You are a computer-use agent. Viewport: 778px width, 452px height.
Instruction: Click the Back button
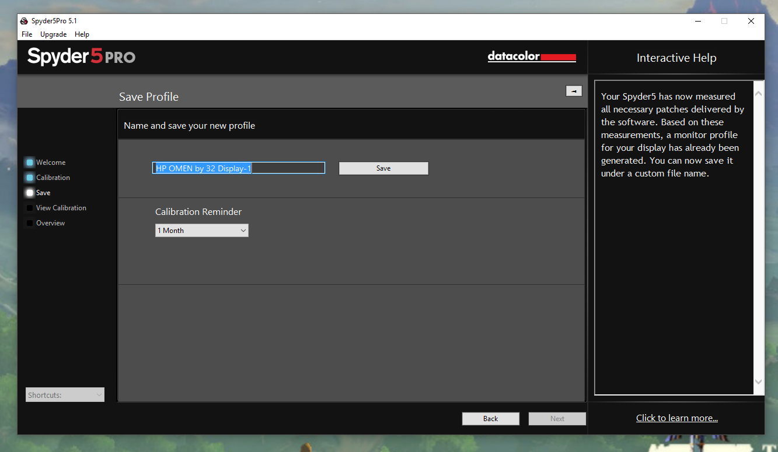point(491,419)
